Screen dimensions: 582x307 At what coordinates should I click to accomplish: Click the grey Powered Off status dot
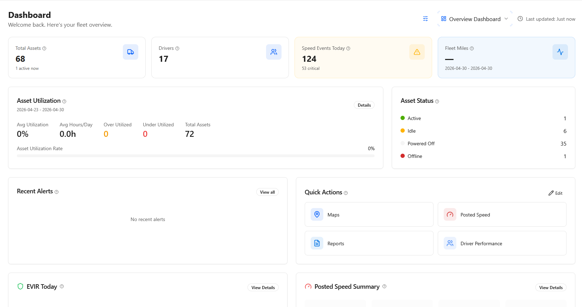403,144
